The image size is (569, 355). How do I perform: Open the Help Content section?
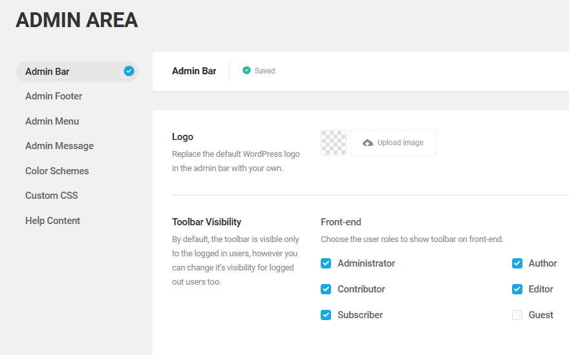pos(52,221)
